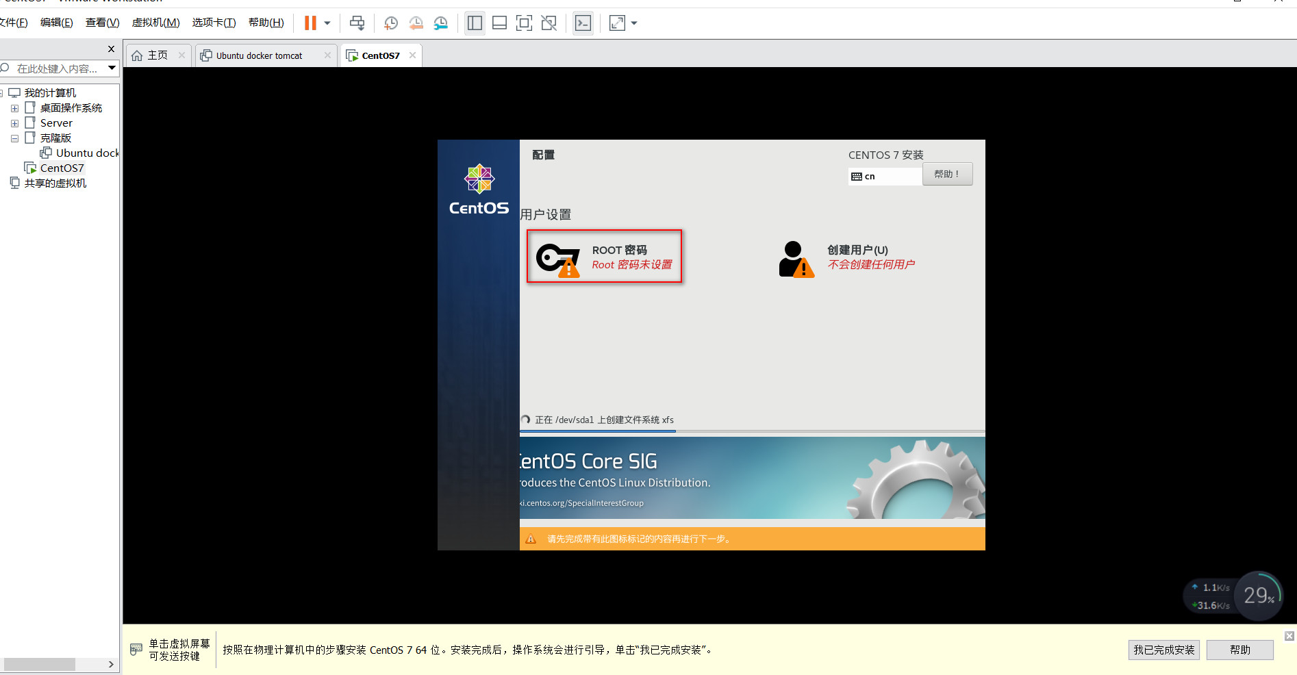Click the stretch guest display icon
This screenshot has height=675, width=1297.
click(617, 23)
